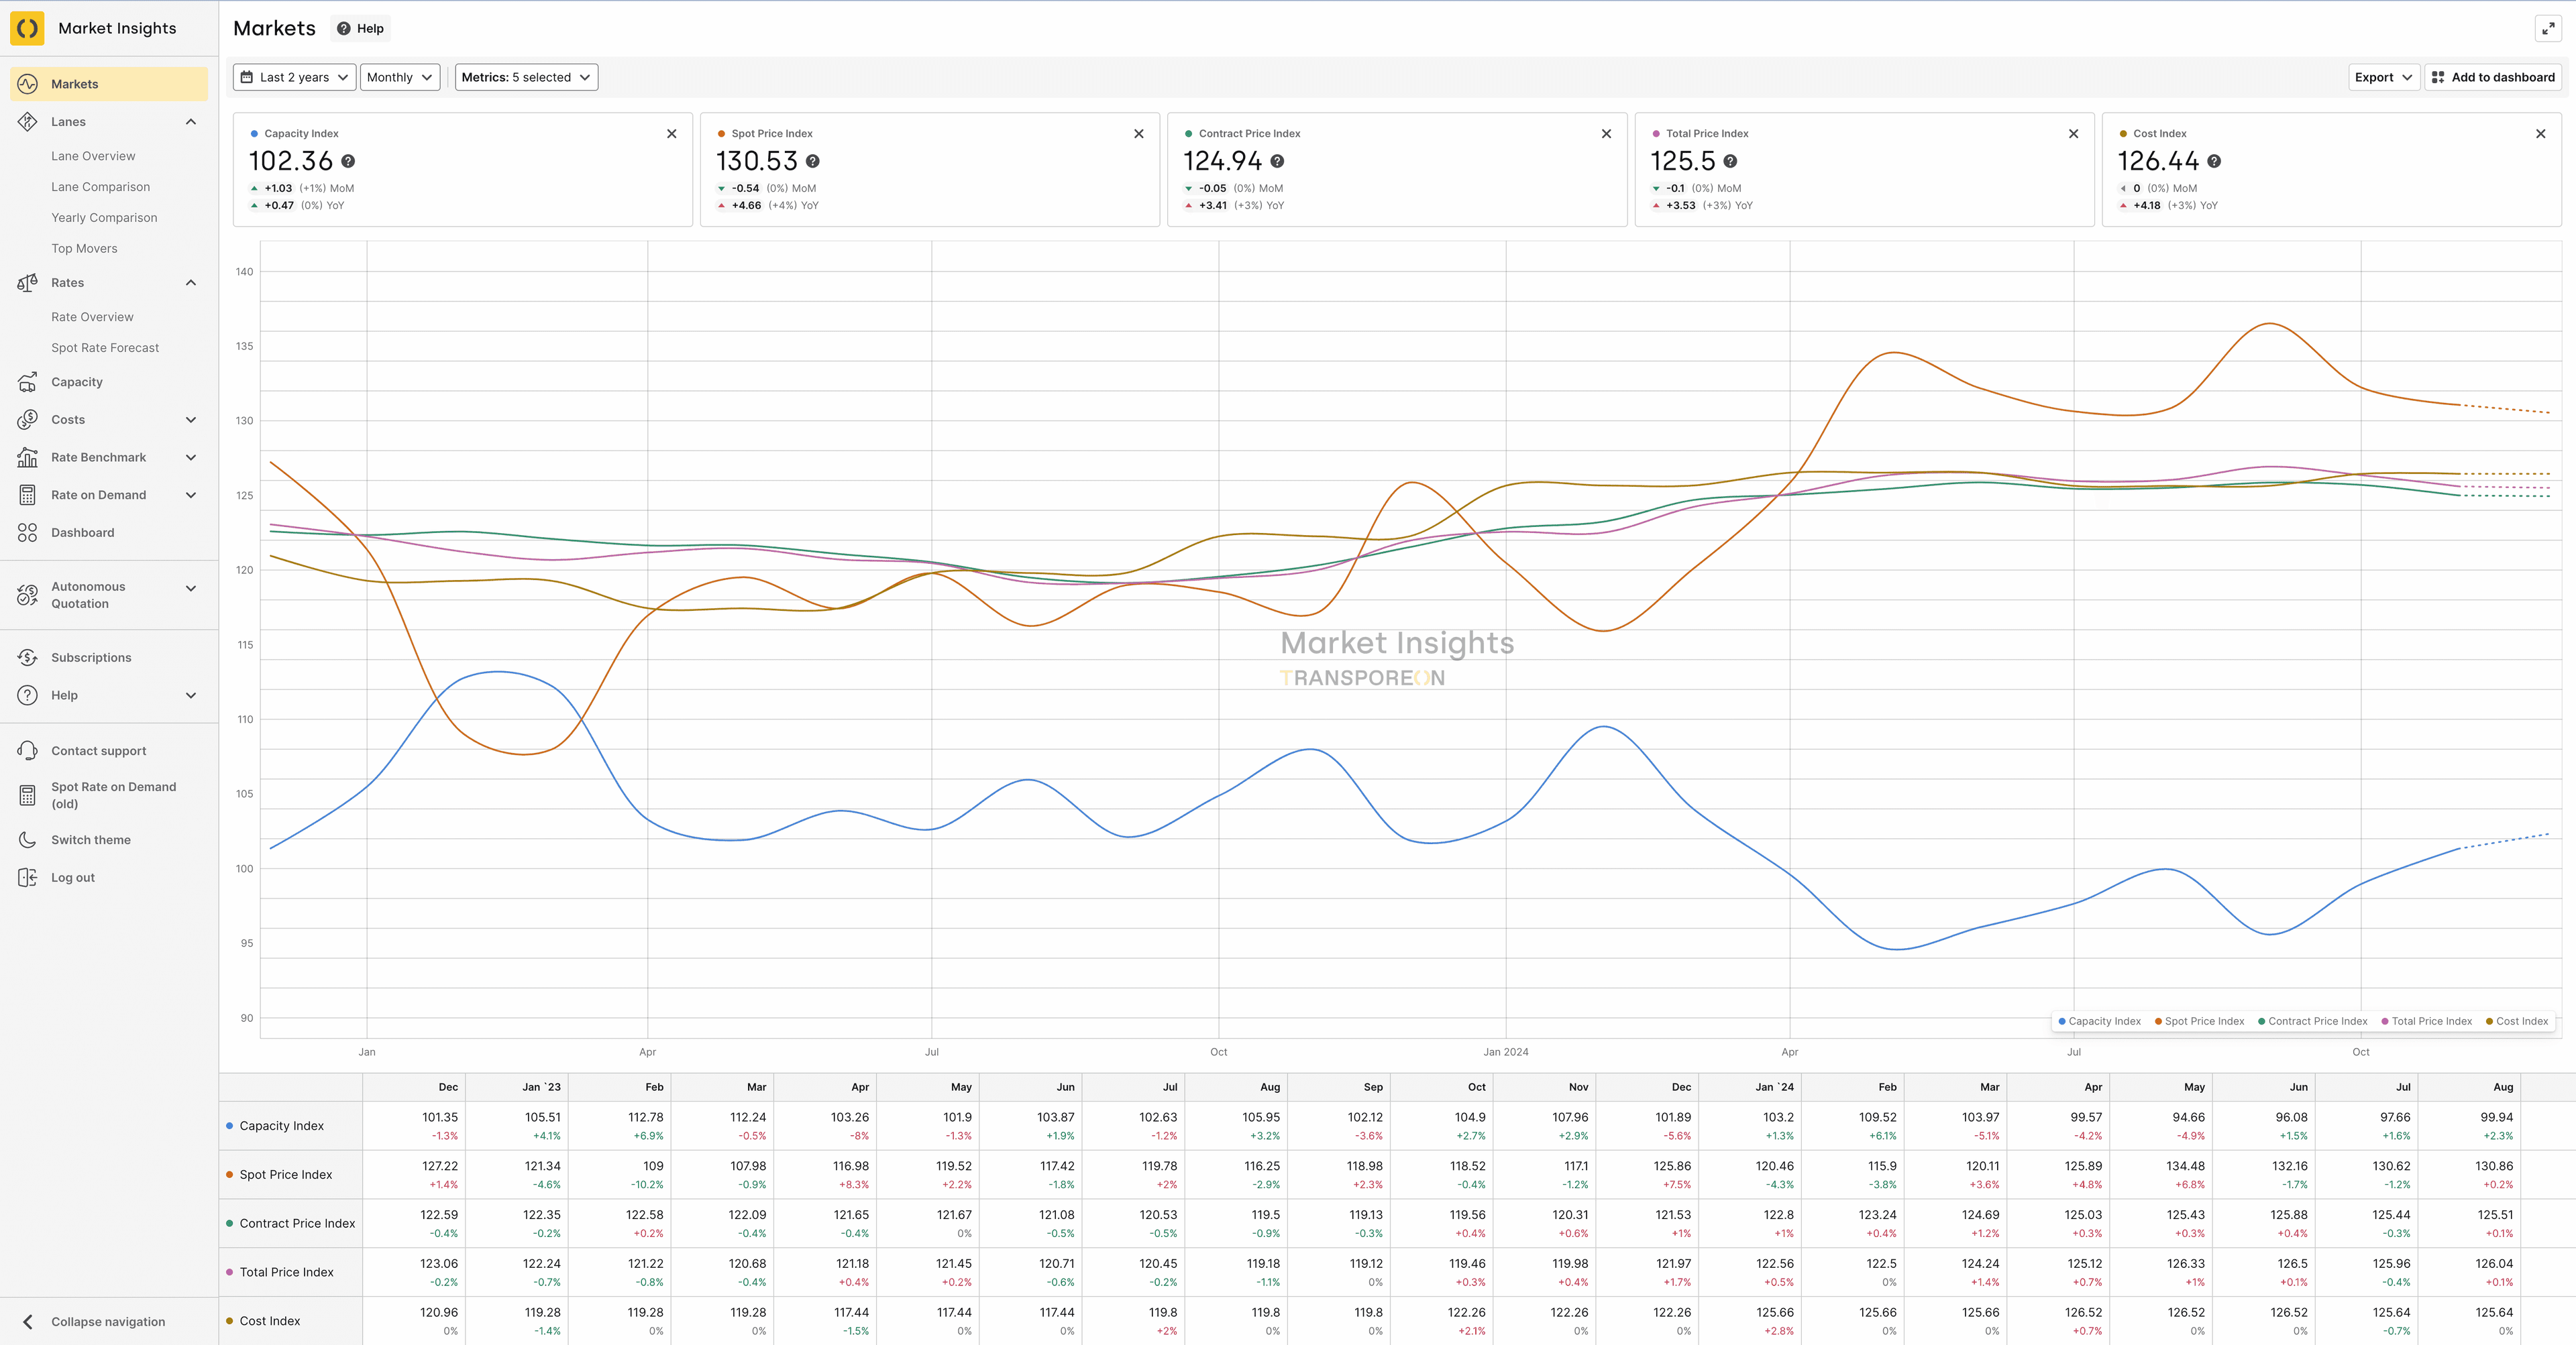Open Spot Rate Forecast page
The height and width of the screenshot is (1345, 2576).
point(105,348)
